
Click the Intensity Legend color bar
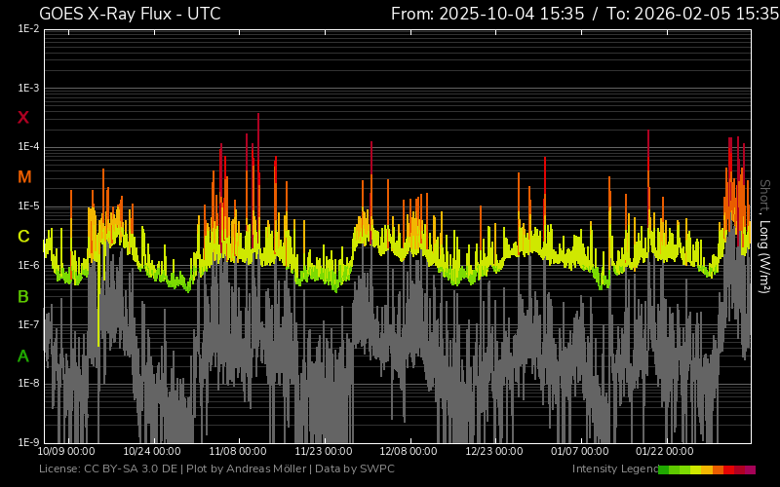tap(706, 469)
